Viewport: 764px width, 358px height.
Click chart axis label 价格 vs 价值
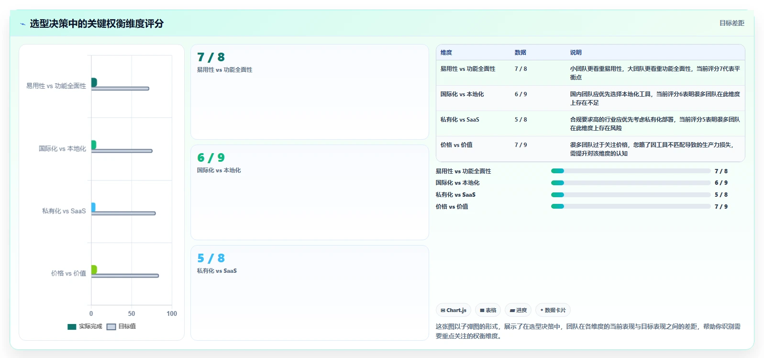tap(68, 274)
